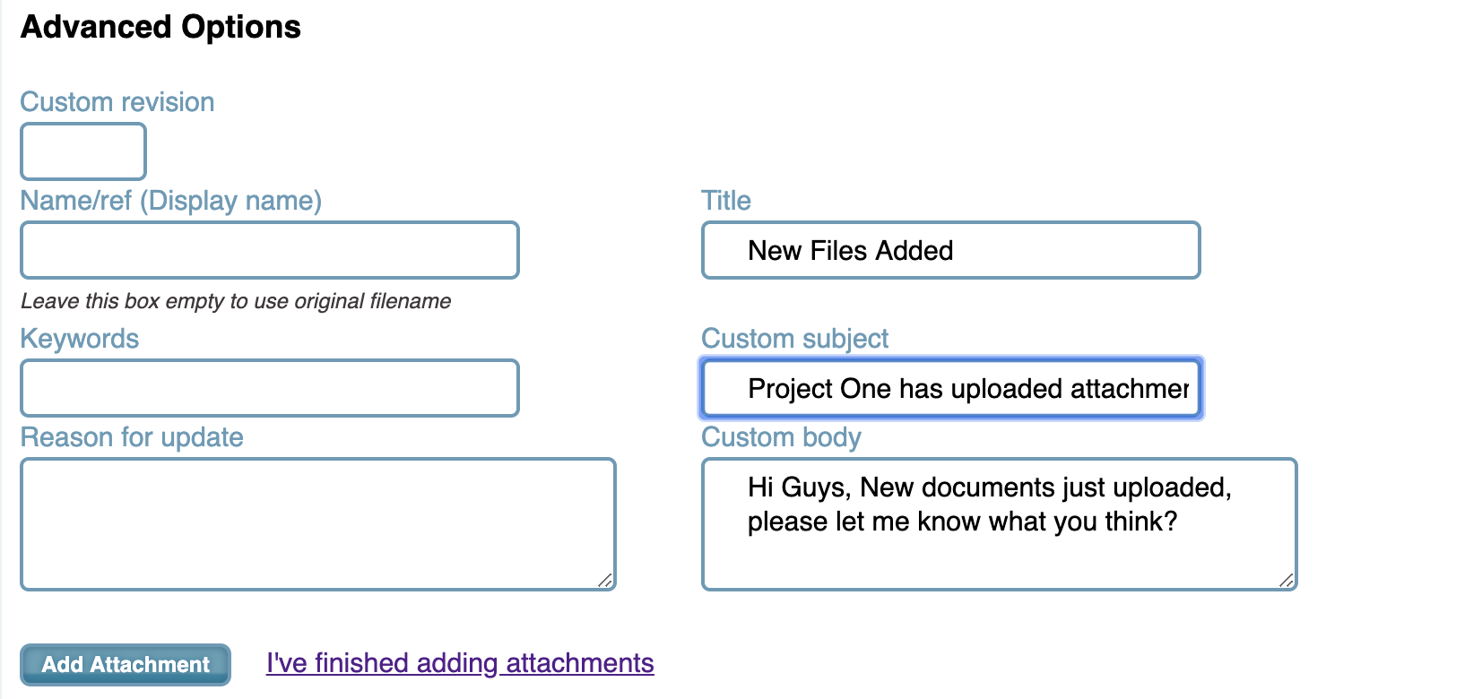Click the empty Keywords text box
The height and width of the screenshot is (699, 1482).
[270, 388]
